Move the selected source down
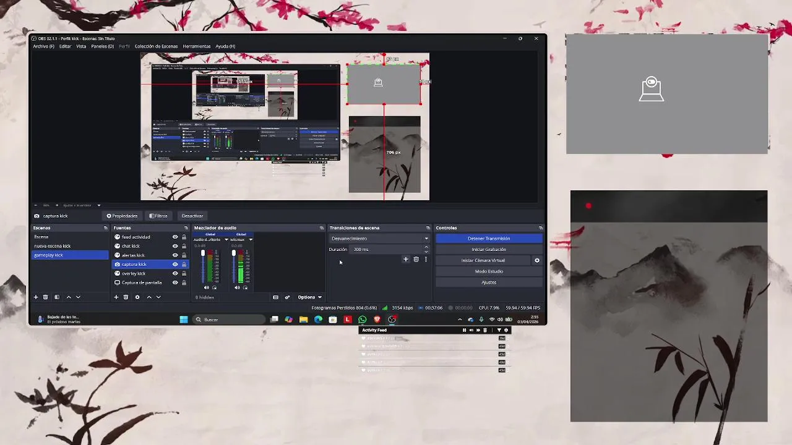 point(158,297)
